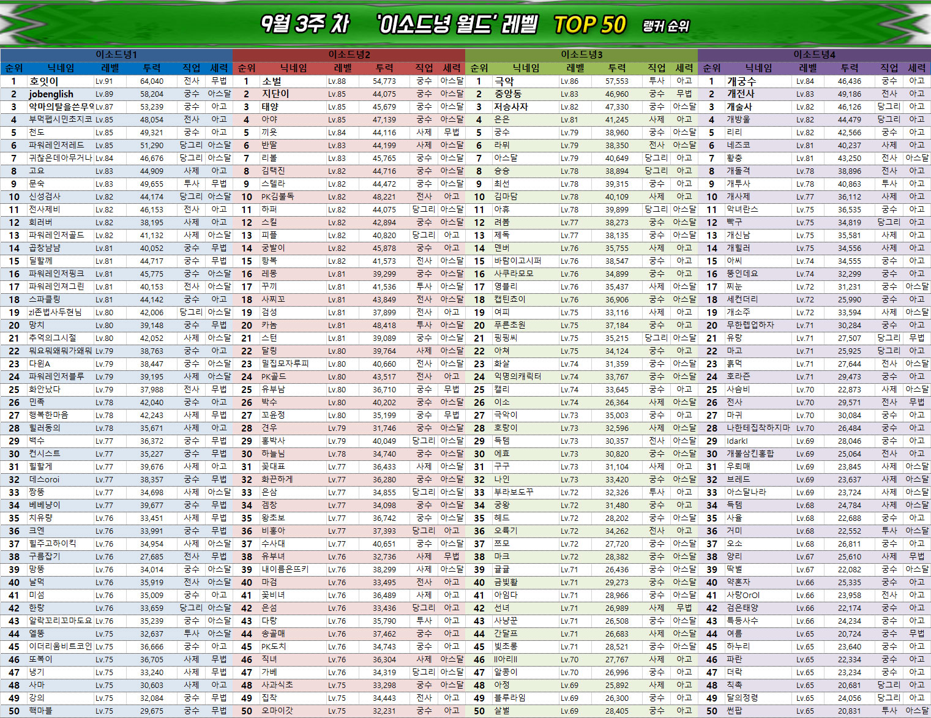This screenshot has height=718, width=931.
Task: Click nickname 바람이고시퍼 in 이소드녕3
Action: 517,261
